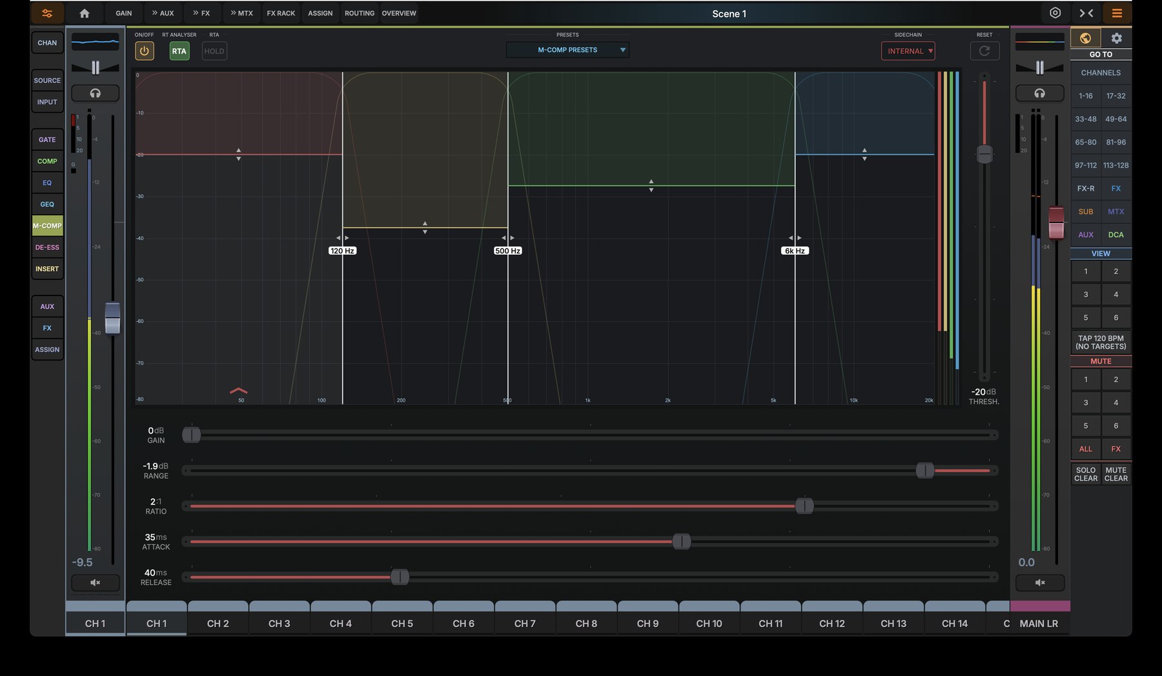Go to SUB channels
The width and height of the screenshot is (1162, 676).
coord(1086,212)
